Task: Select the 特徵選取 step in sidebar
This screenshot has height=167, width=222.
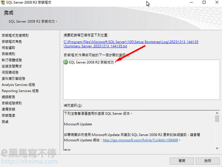Action: (x=9, y=48)
